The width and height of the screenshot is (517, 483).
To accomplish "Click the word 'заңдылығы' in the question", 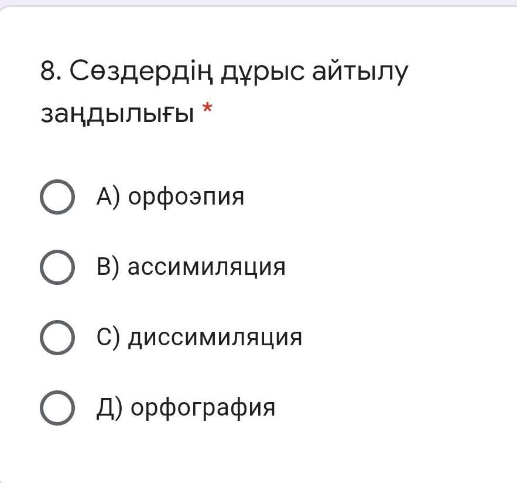I will point(117,113).
